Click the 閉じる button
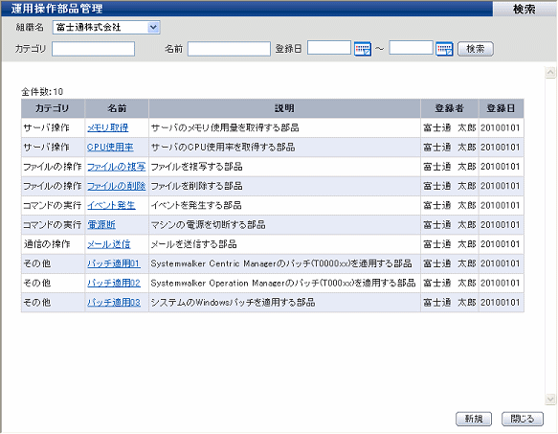Viewport: 558px width, 434px height. pos(523,419)
